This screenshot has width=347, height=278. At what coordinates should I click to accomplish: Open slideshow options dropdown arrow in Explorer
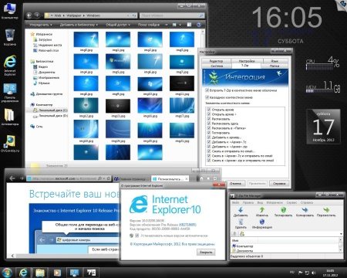[x=167, y=25]
